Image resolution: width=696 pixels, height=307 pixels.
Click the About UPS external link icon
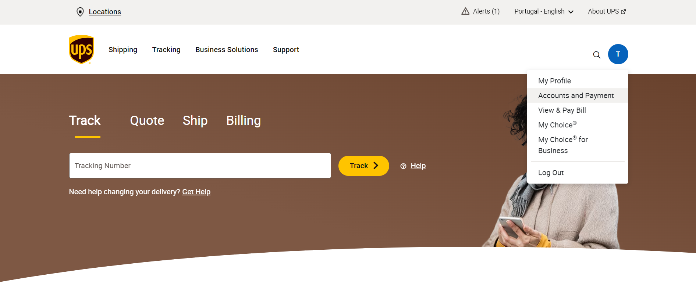tap(623, 12)
